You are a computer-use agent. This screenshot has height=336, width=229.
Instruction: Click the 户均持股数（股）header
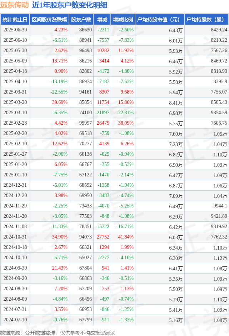click(206, 20)
